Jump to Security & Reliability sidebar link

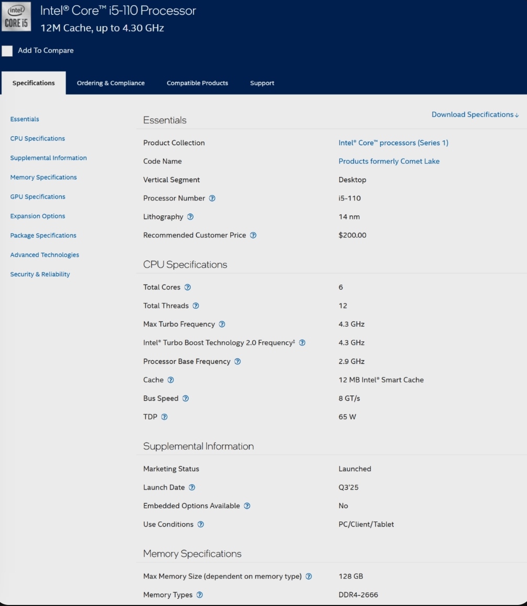tap(40, 274)
